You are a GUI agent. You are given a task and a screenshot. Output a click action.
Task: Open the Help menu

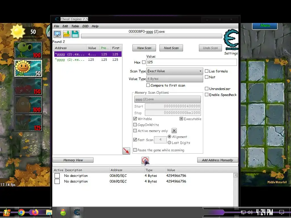(x=95, y=26)
